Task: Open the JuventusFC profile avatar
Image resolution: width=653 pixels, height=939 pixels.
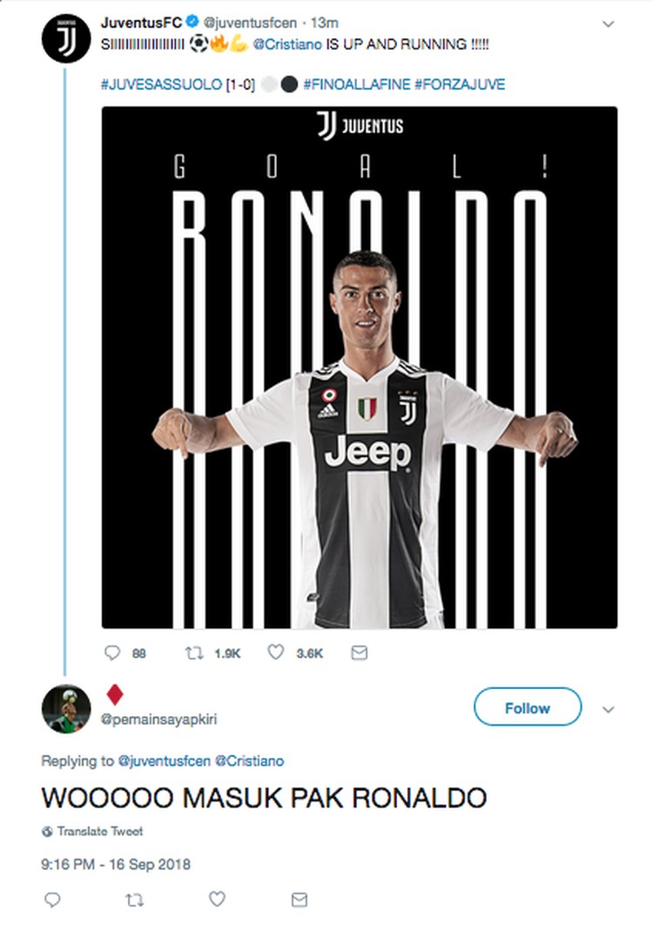Action: pos(66,38)
